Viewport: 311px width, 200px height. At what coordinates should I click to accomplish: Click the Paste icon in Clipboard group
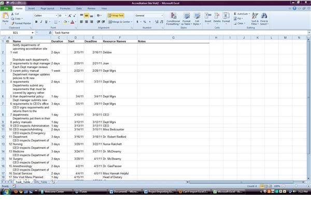tap(5, 18)
